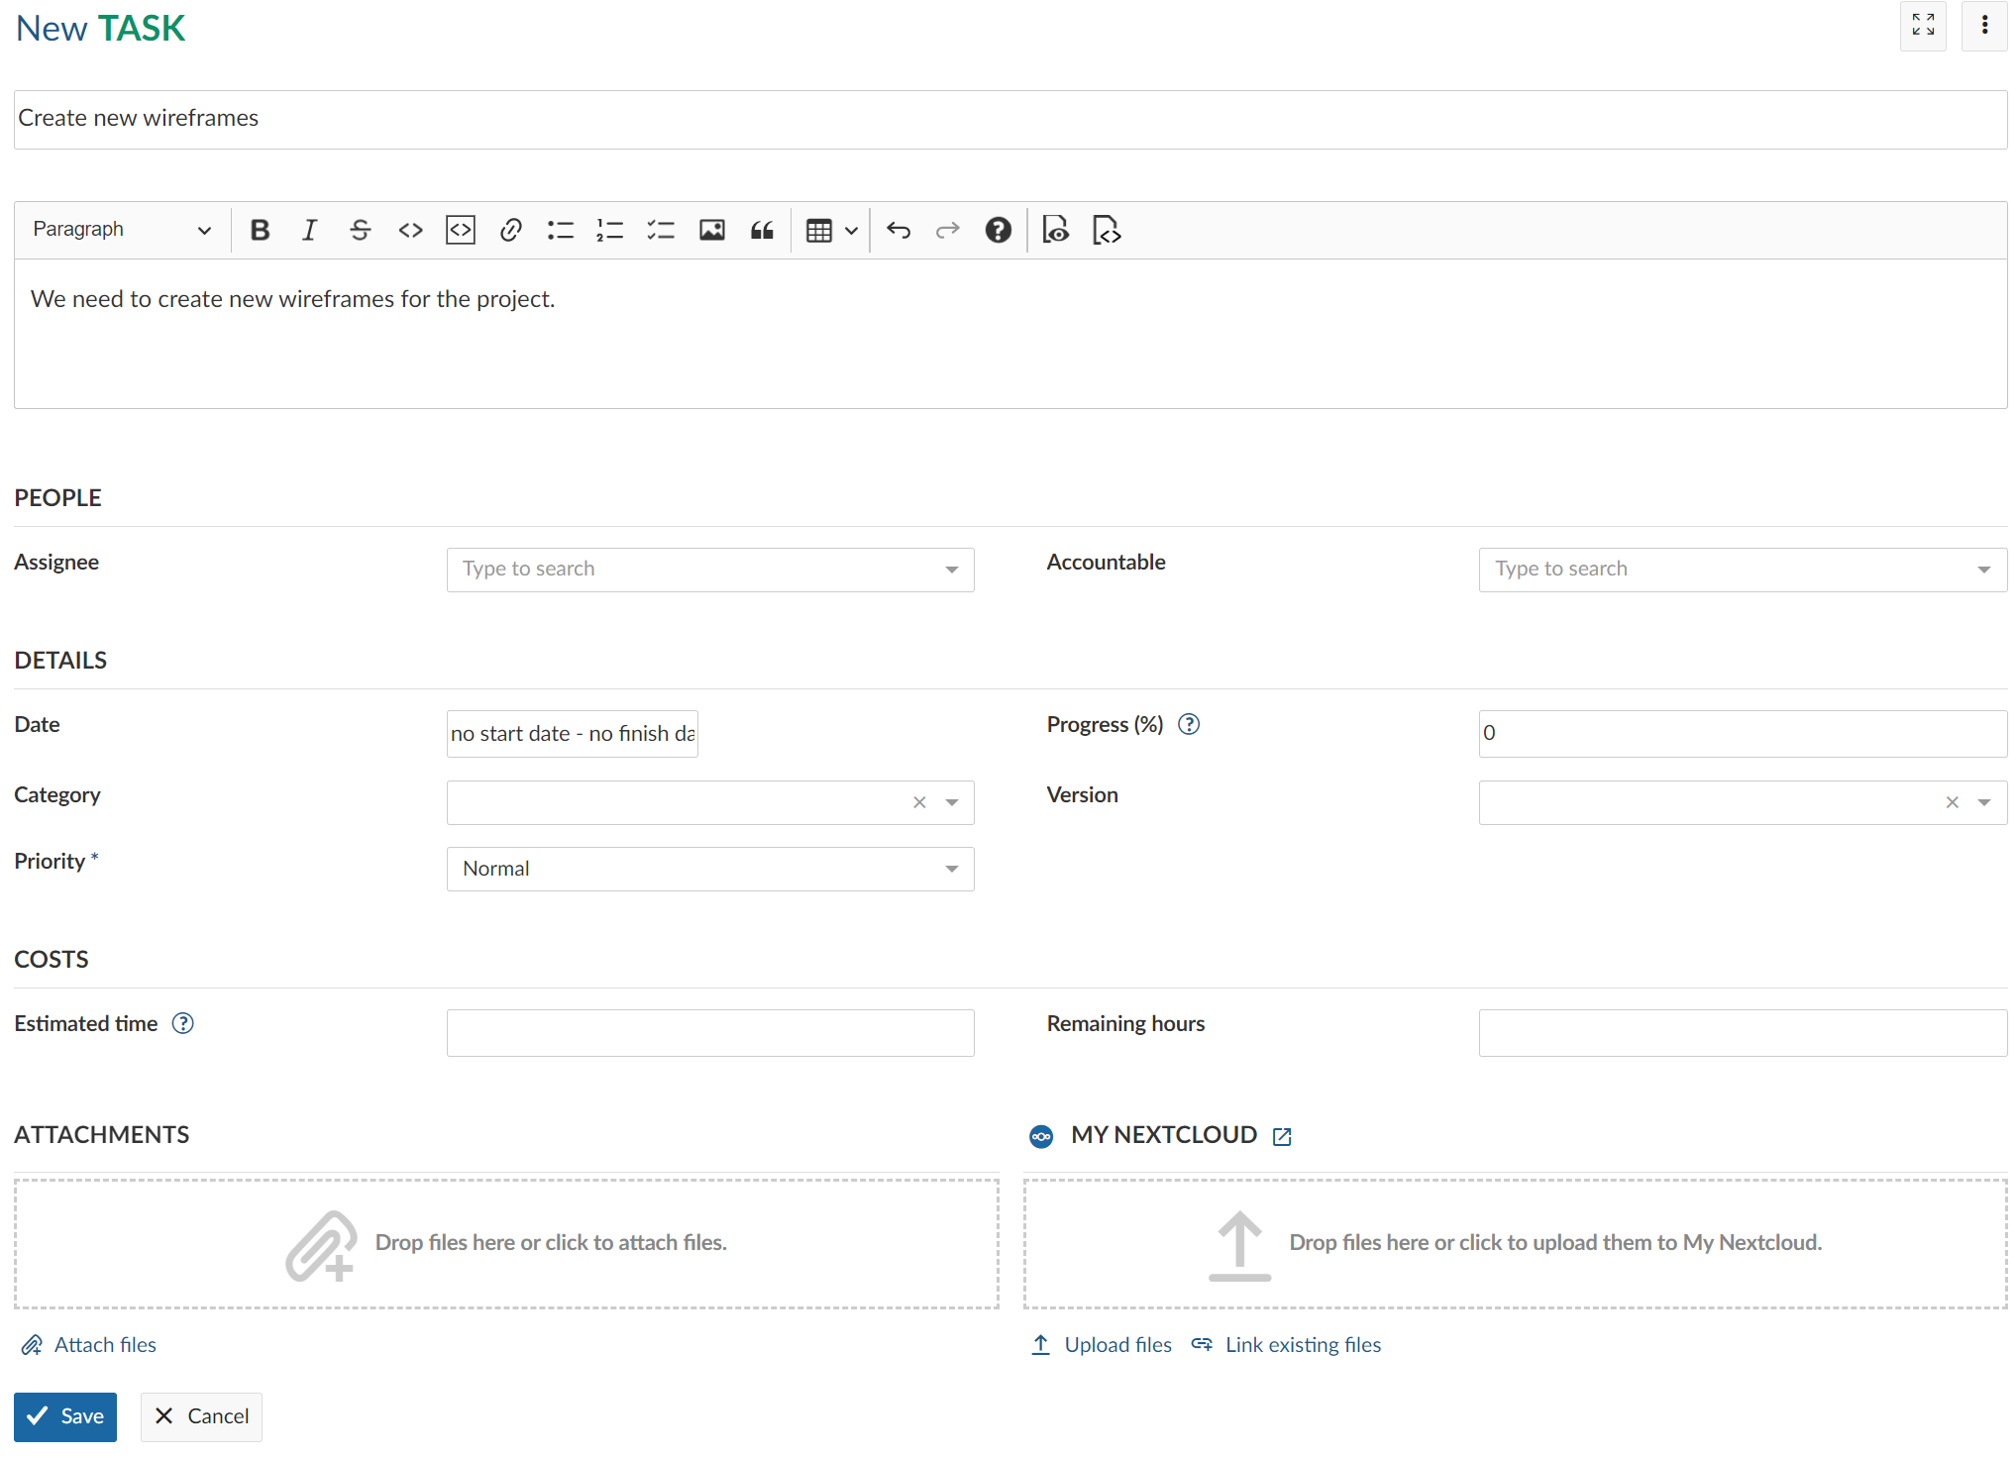Open the Paragraph text style dropdown
Screen dimensions: 2016x1457
pos(119,229)
